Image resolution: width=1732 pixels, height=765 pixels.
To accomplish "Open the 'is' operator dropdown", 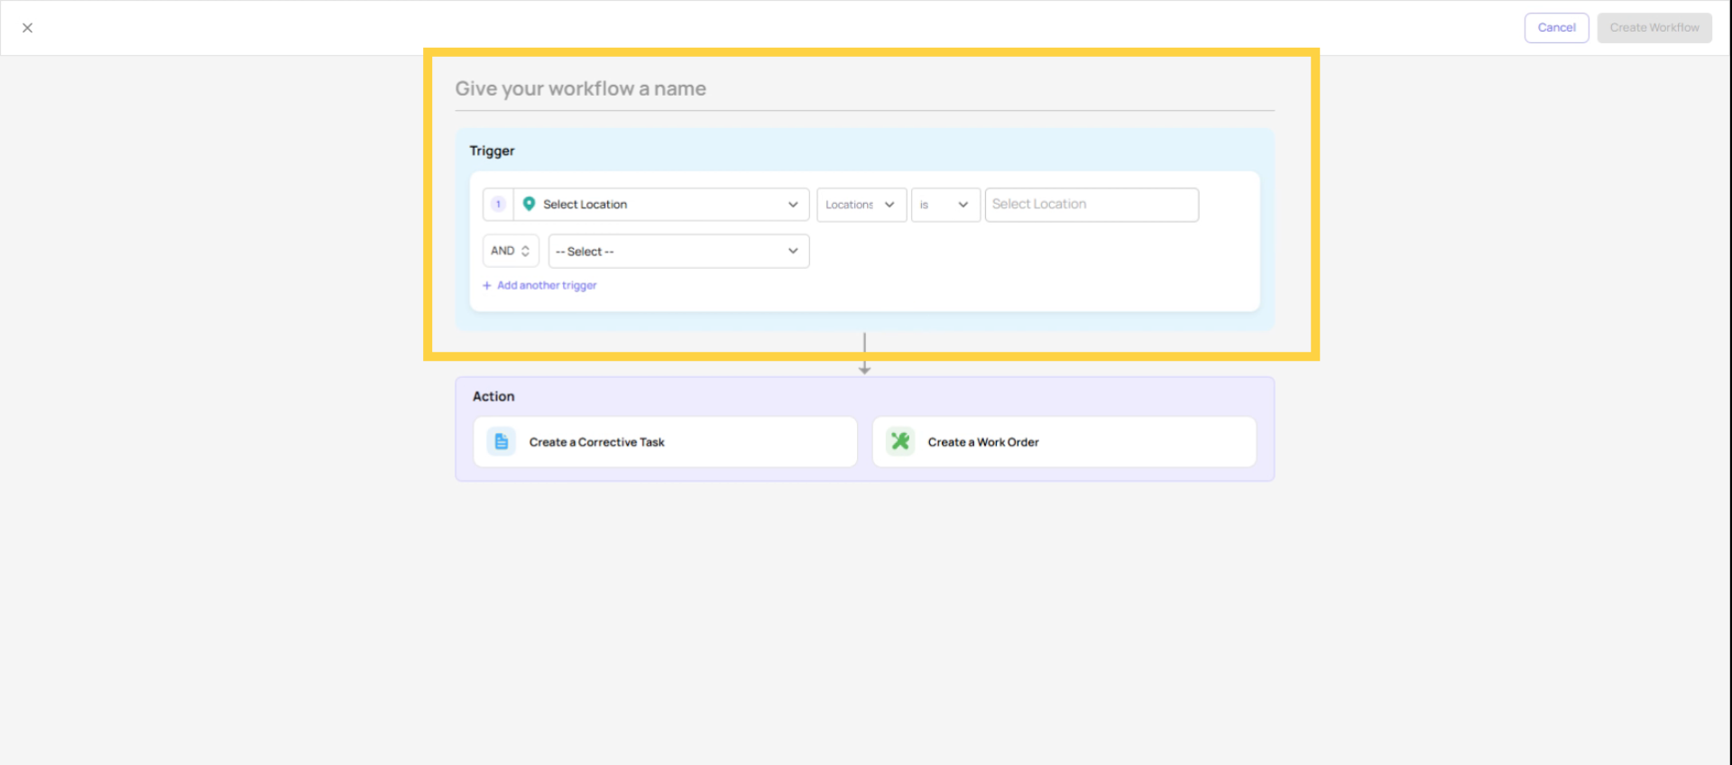I will (x=945, y=205).
